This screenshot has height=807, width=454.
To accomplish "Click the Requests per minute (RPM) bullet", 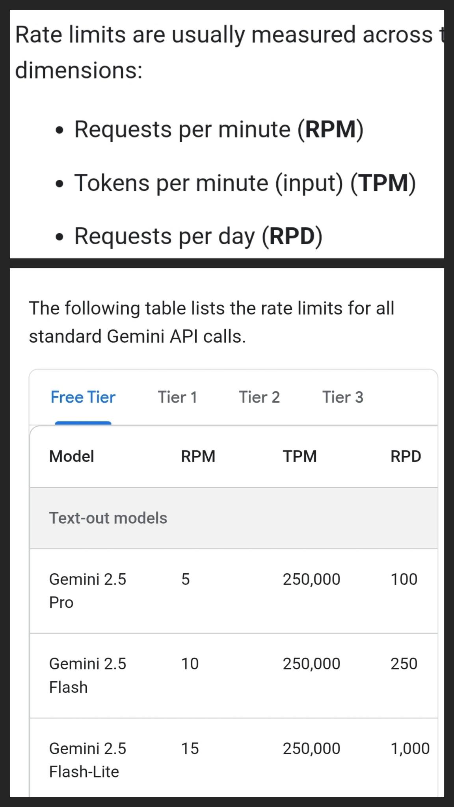I will tap(219, 129).
